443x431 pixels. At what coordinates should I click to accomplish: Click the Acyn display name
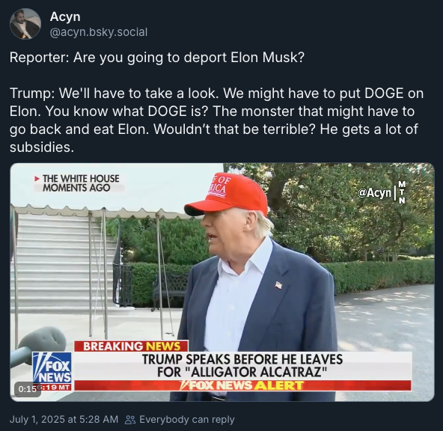[65, 16]
